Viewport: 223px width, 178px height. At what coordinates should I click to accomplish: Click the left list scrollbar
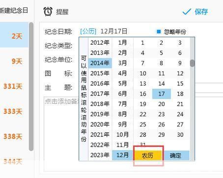(x=31, y=87)
